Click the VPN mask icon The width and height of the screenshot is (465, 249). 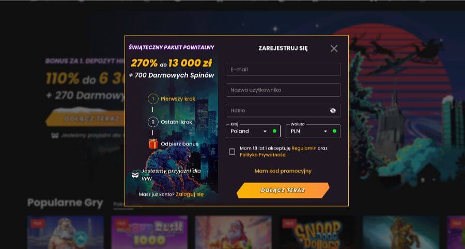135,175
